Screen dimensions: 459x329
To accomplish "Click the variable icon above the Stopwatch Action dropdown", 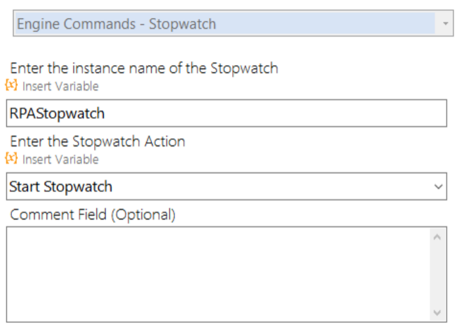I will (12, 158).
